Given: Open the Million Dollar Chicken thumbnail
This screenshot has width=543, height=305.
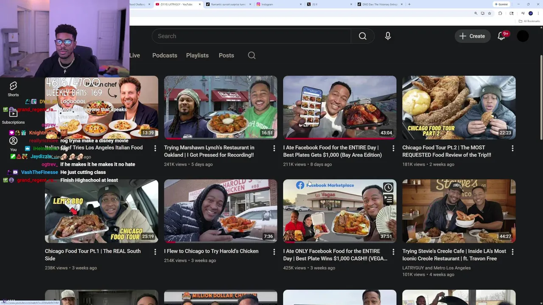Looking at the screenshot, I should point(221,297).
